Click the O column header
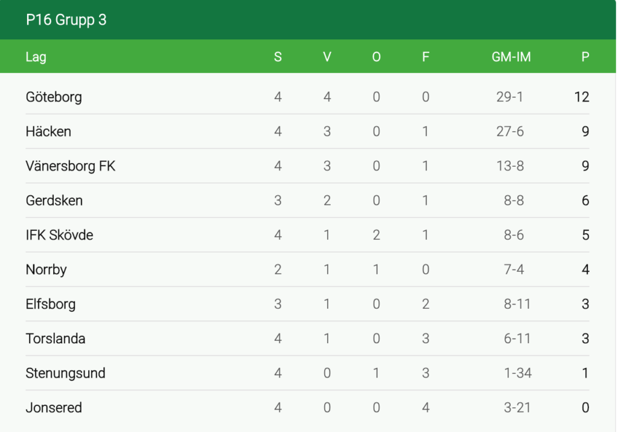 click(x=377, y=57)
